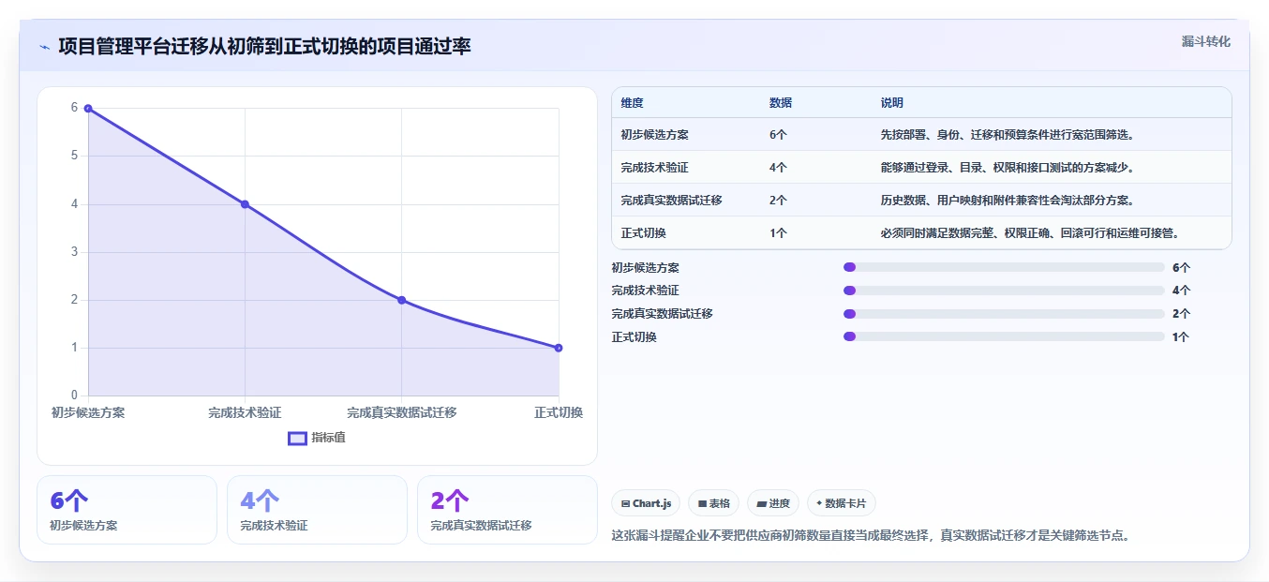
Task: Select the 表格 tag chip
Action: [713, 503]
